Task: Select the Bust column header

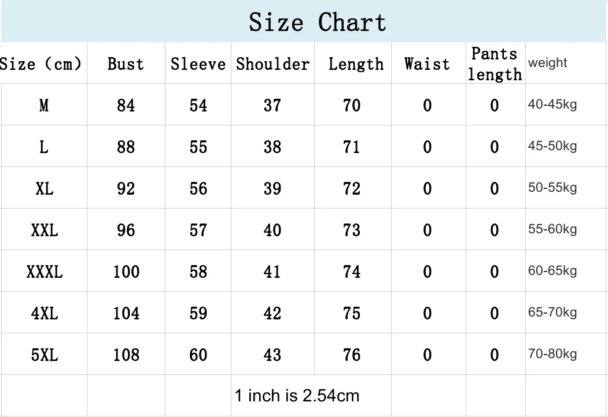Action: 126,63
